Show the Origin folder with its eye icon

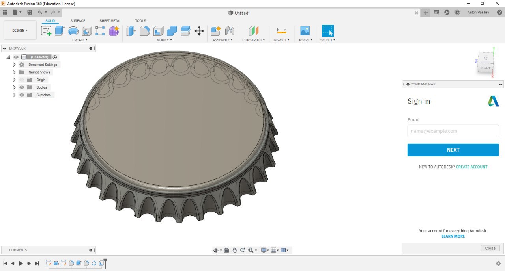coord(22,80)
